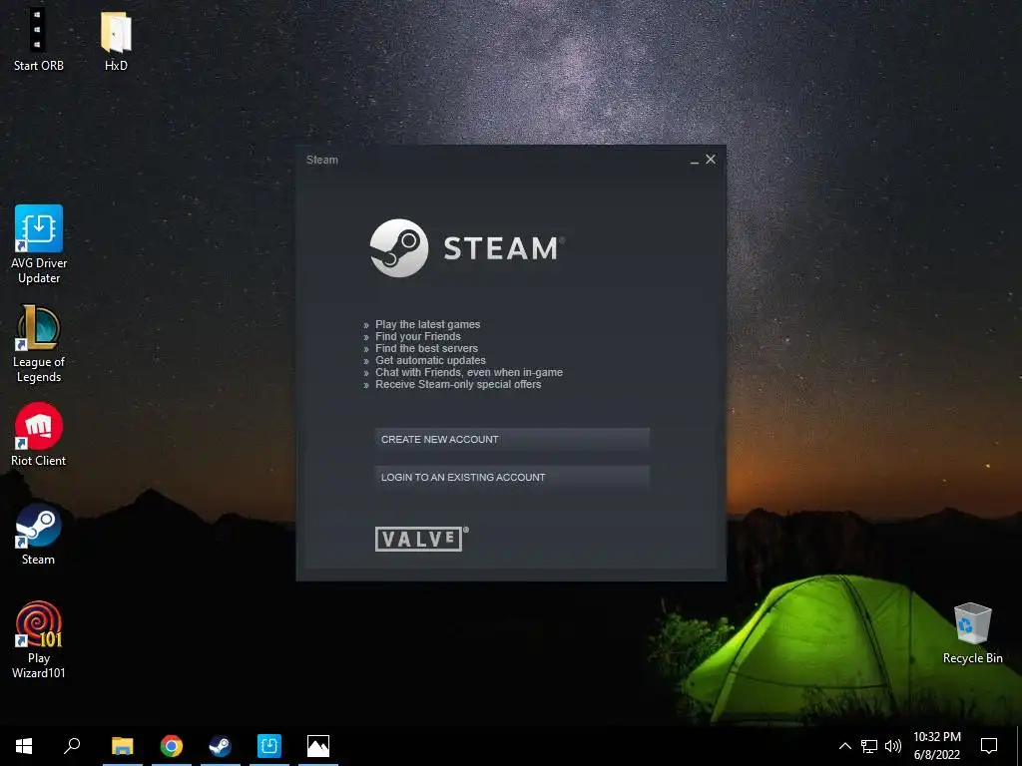Click "Chat with Friends, even when in-game" text
The image size is (1022, 766).
coord(469,373)
